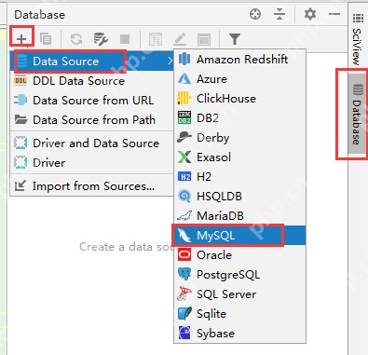
Task: Open the SciView side tab
Action: 358,40
